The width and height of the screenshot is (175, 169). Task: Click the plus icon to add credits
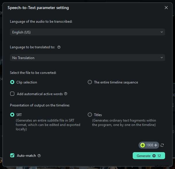point(156,145)
